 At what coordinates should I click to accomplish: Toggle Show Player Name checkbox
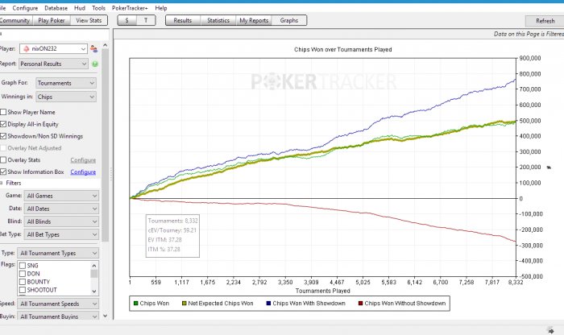(3, 112)
